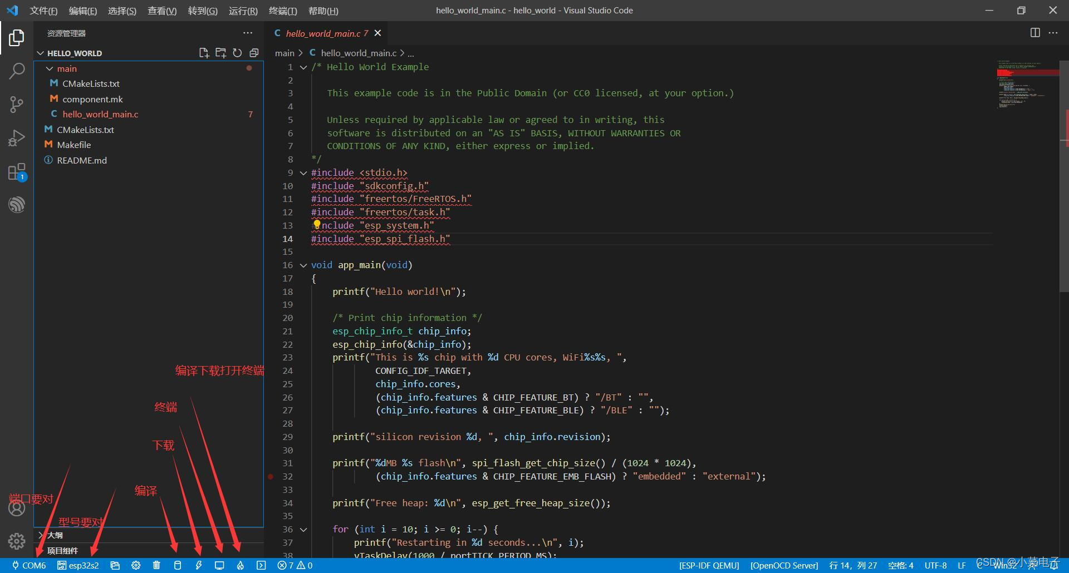Click the New File icon in HELLO_WORLD header

coord(204,53)
